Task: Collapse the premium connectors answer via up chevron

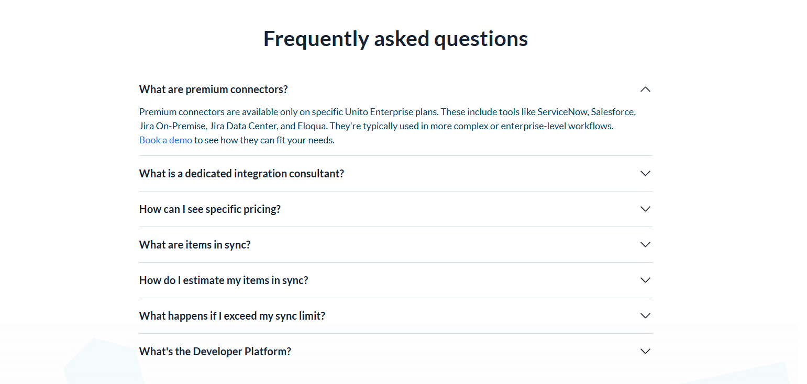Action: tap(645, 89)
